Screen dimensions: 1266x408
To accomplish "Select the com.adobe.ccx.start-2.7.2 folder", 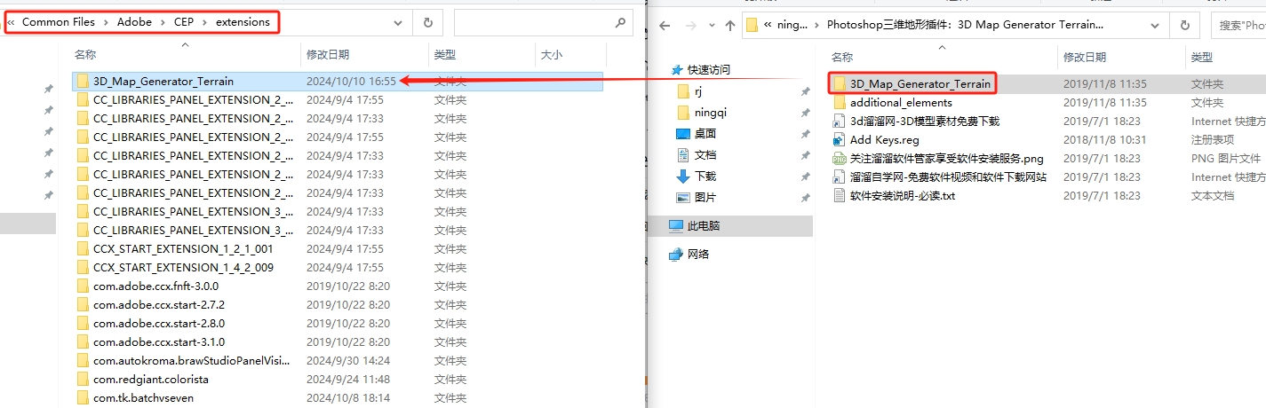I will [x=159, y=304].
